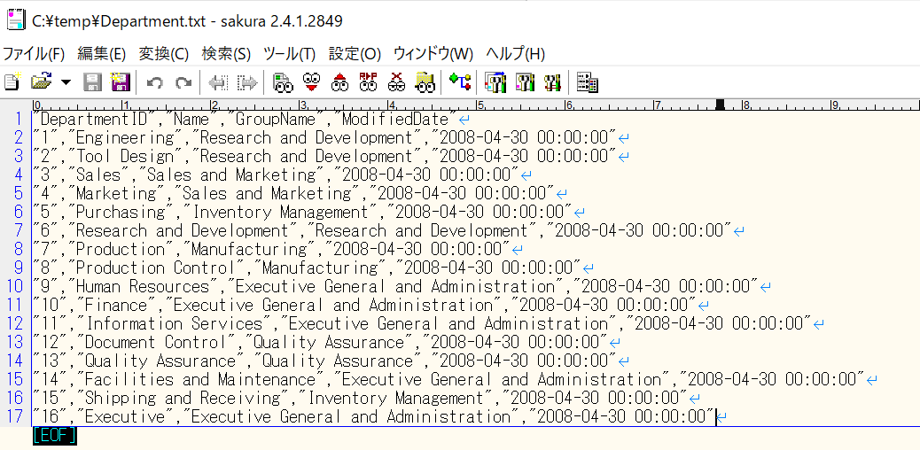Screen dimensions: 920x450
Task: Click "Manufacturing" in line 8
Action: click(248, 249)
